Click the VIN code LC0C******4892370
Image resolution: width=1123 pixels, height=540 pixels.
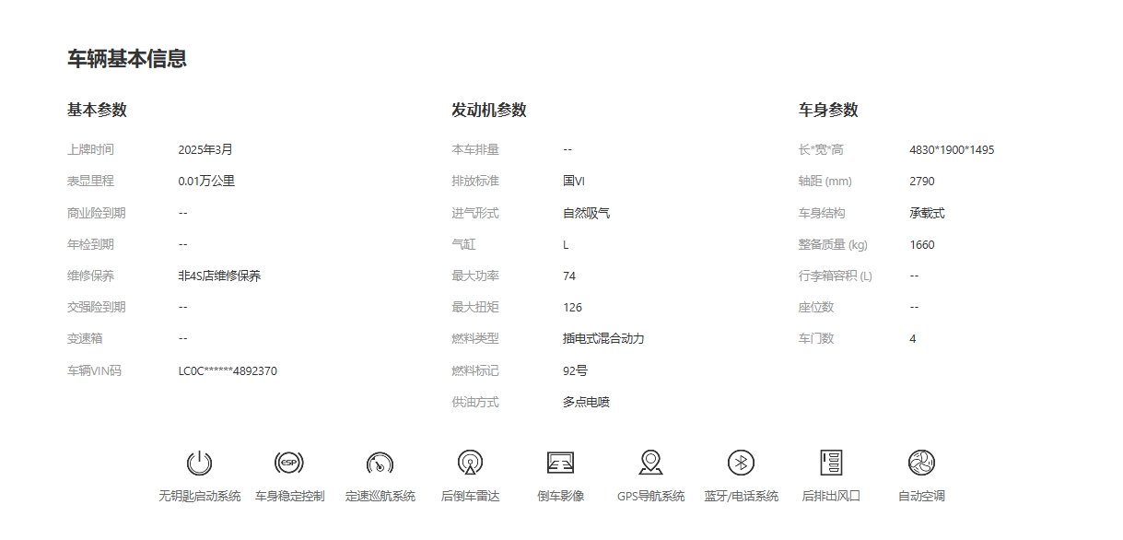(x=228, y=371)
